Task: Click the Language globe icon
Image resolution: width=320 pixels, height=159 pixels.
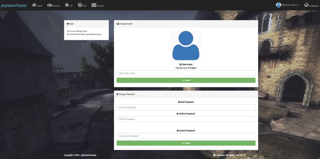Action: pos(306,5)
